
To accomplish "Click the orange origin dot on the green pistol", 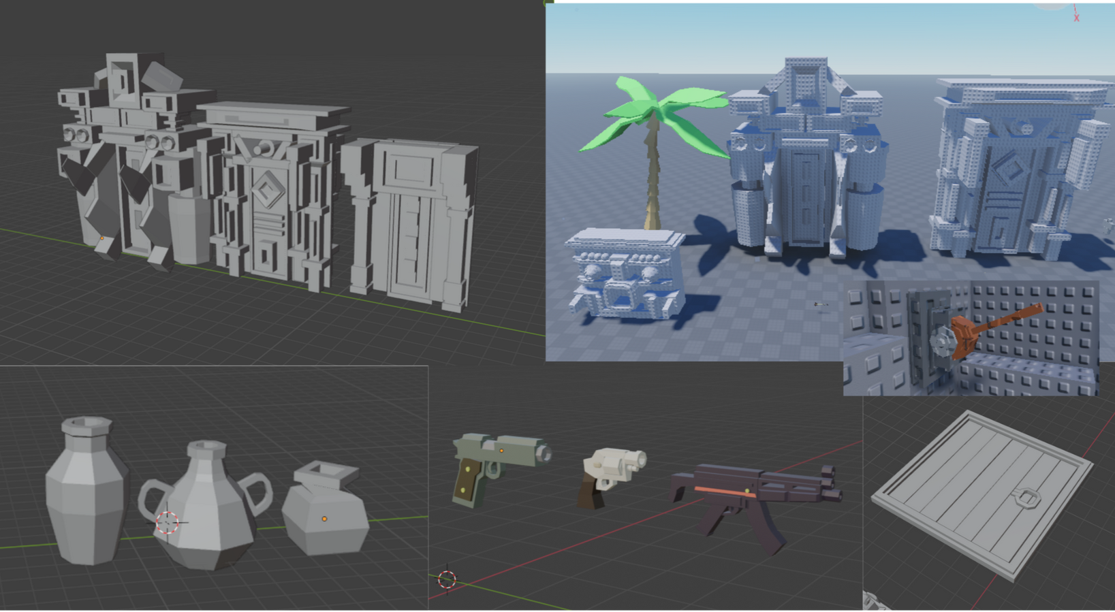I will click(502, 451).
